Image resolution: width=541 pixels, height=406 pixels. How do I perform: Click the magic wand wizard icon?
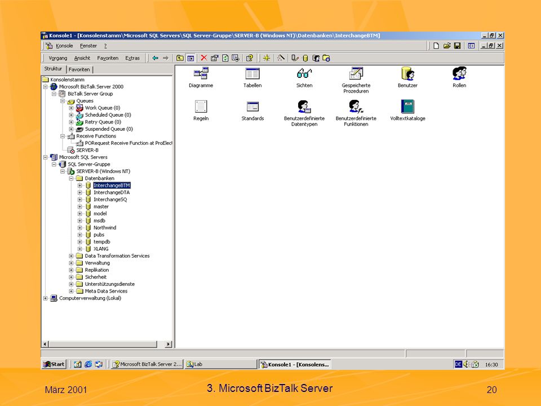[x=281, y=58]
